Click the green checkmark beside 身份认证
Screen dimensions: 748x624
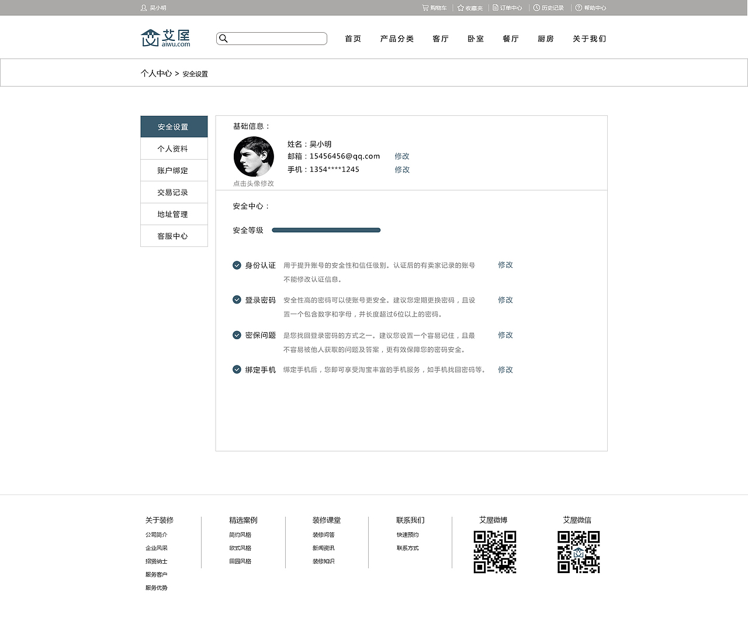point(237,265)
